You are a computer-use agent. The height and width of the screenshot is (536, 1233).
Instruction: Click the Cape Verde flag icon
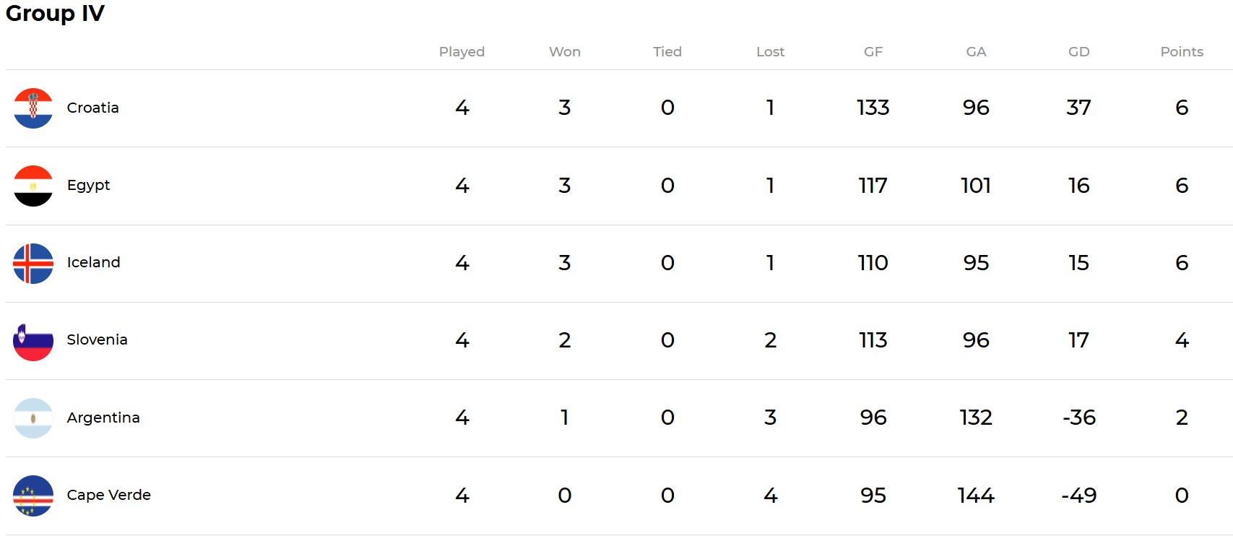tap(33, 496)
